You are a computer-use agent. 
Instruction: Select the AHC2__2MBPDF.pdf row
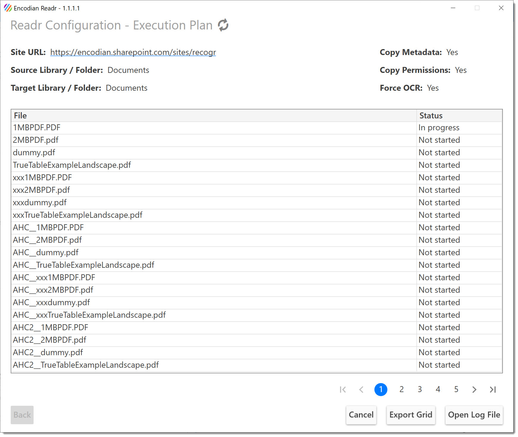pos(256,340)
